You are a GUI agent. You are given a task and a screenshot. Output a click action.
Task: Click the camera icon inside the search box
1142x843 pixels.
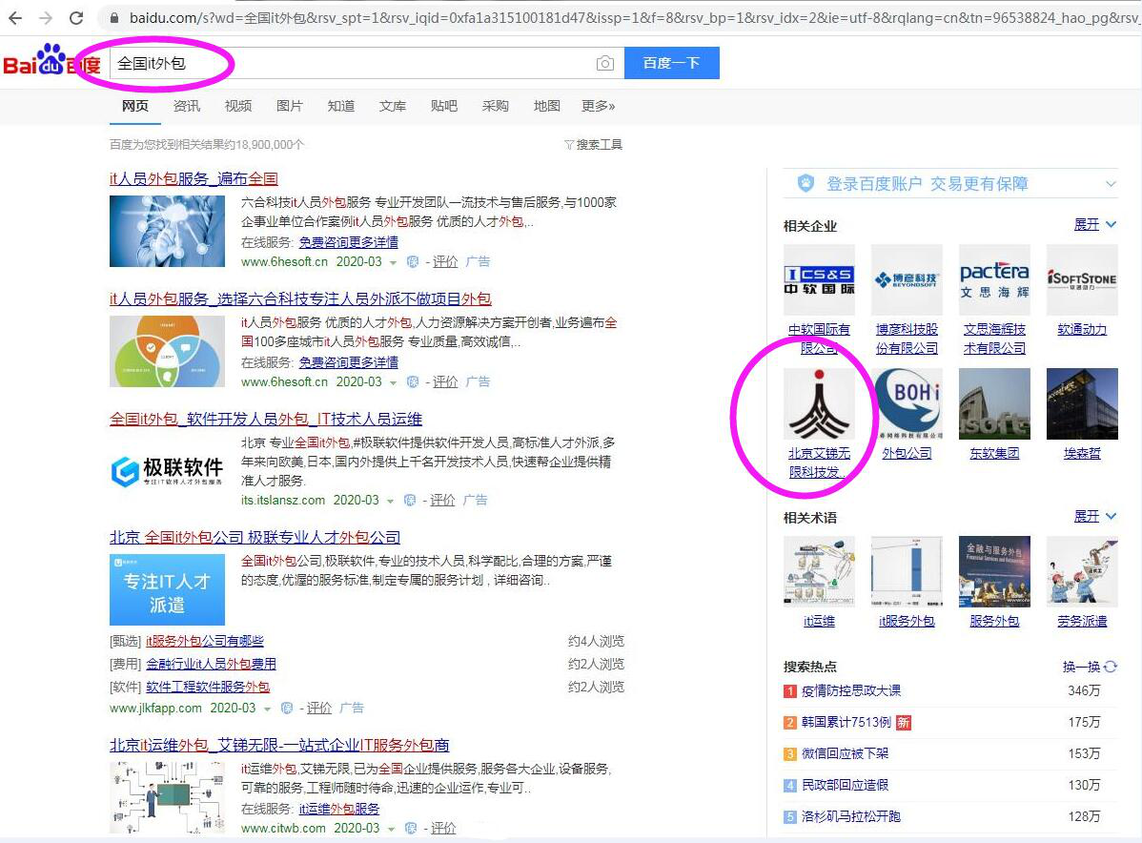pos(604,63)
